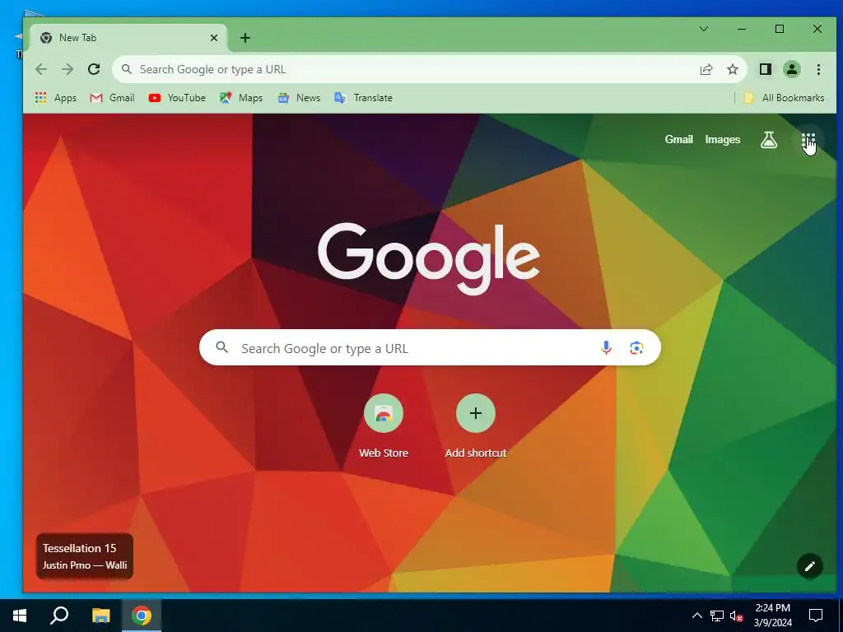
Task: Open Windows taskbar search
Action: coord(59,616)
